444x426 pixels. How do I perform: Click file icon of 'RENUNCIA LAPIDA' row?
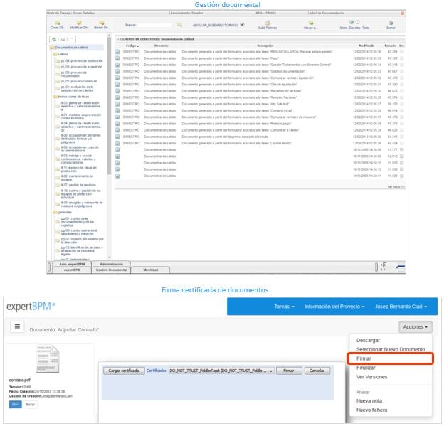(117, 52)
